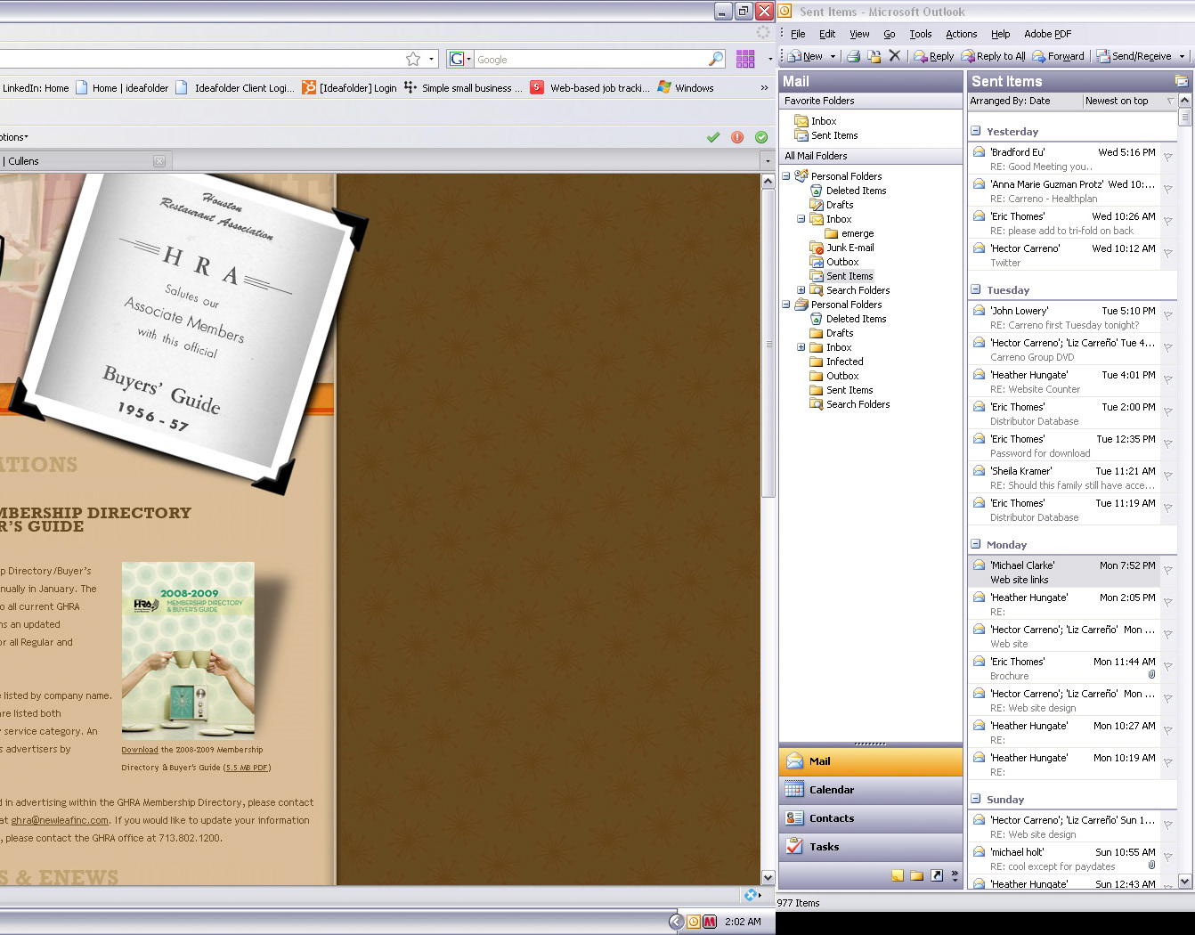The height and width of the screenshot is (935, 1195).
Task: Select the Mail navigation button
Action: (x=871, y=761)
